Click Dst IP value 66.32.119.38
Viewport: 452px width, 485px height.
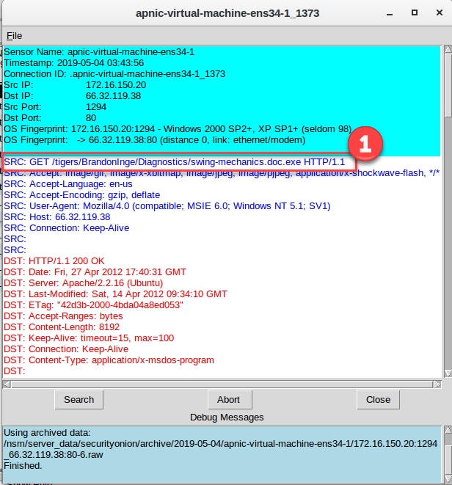113,96
